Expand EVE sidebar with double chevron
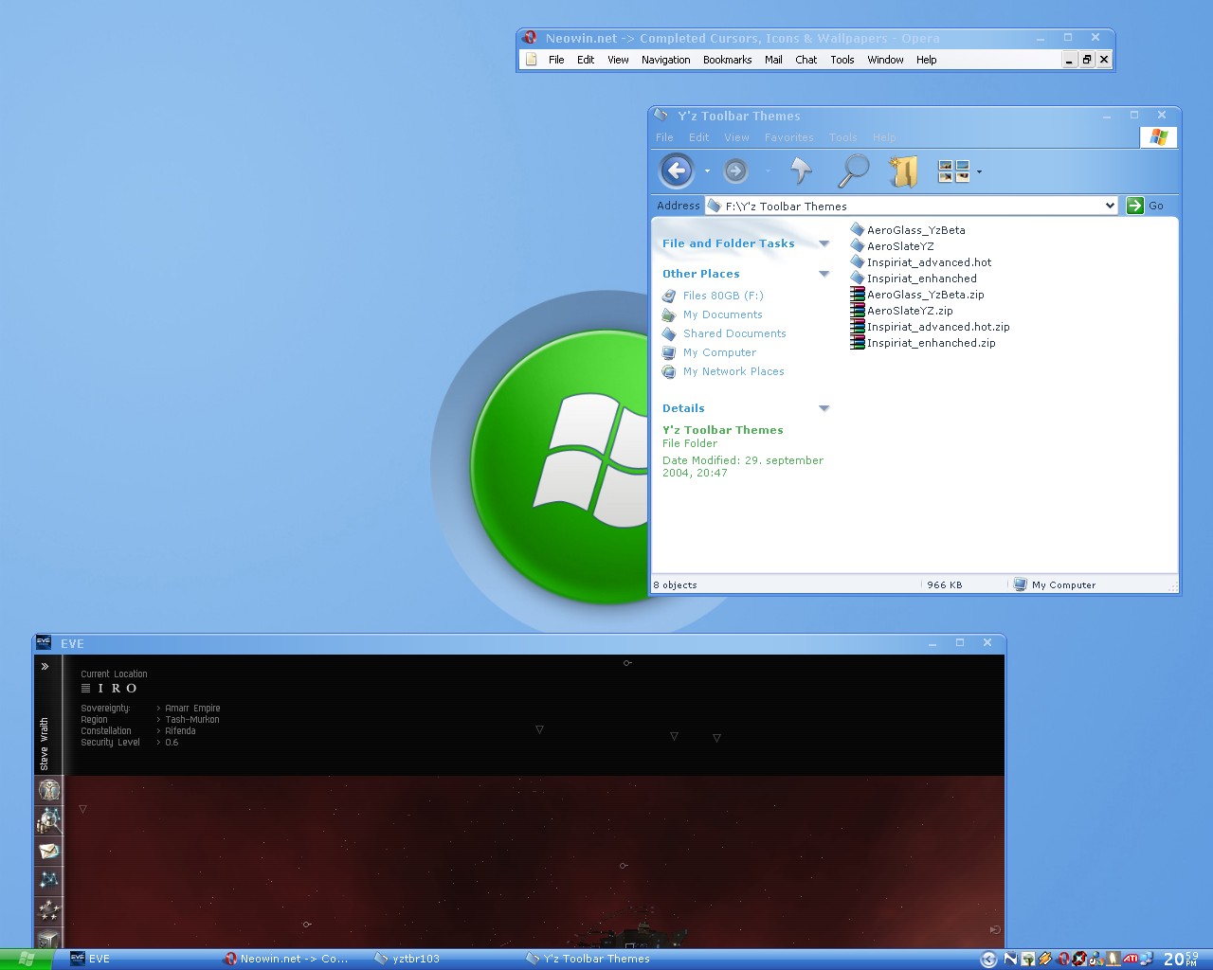The image size is (1213, 970). click(x=45, y=667)
